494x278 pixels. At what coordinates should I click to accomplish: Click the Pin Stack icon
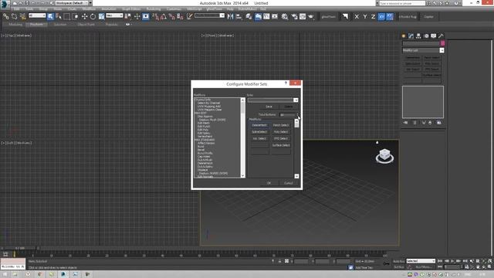pyautogui.click(x=405, y=123)
